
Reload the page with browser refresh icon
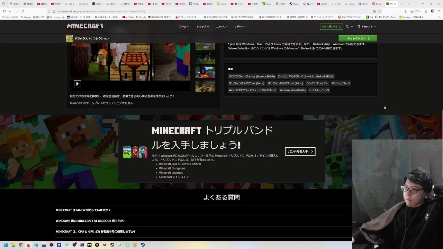(23, 11)
